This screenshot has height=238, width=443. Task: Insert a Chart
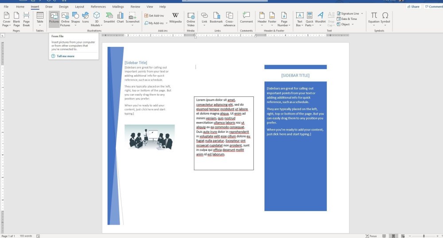point(120,18)
